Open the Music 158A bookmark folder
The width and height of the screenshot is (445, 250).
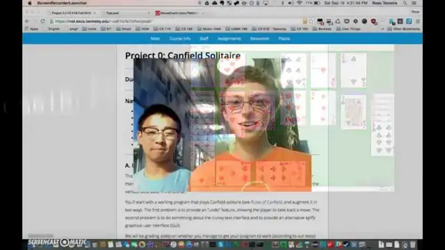[209, 29]
